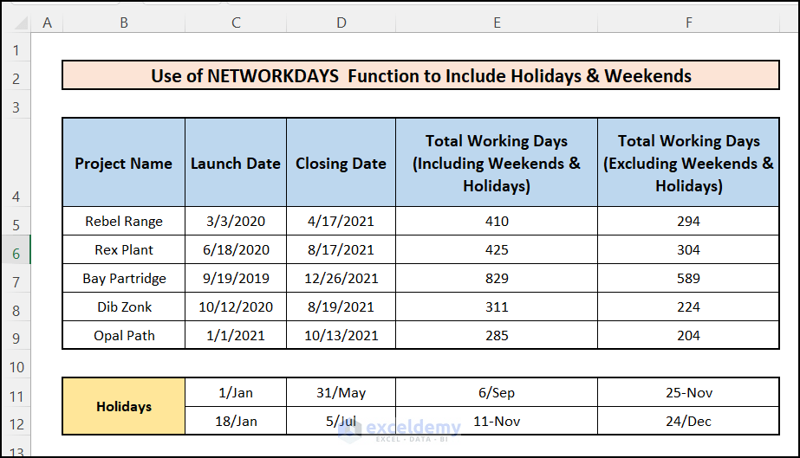800x458 pixels.
Task: Select row 7 header
Action: coord(16,278)
